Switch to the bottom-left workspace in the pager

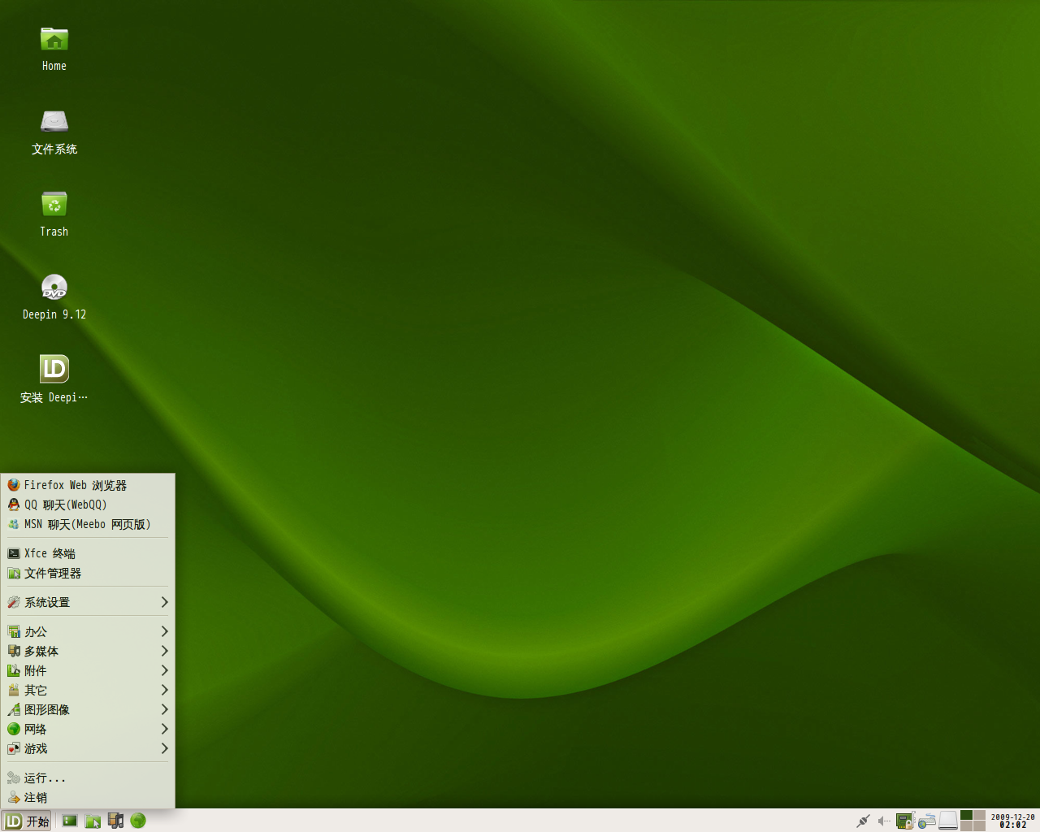click(967, 825)
